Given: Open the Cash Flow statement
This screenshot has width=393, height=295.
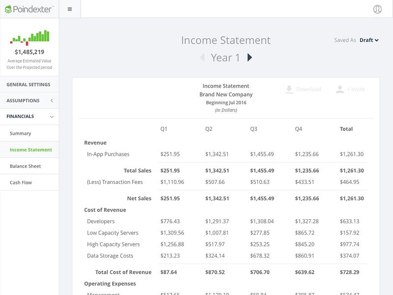Looking at the screenshot, I should (x=21, y=182).
